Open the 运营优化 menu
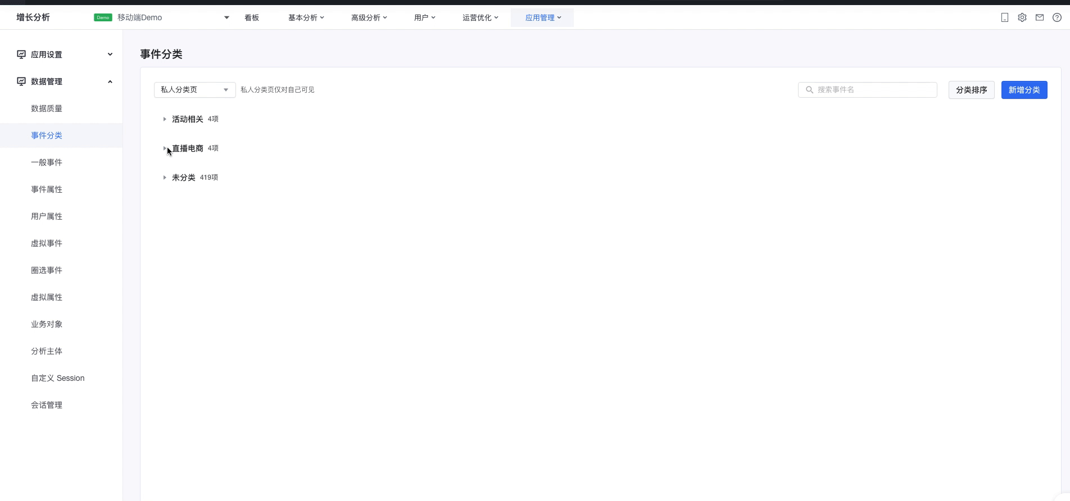 [480, 17]
